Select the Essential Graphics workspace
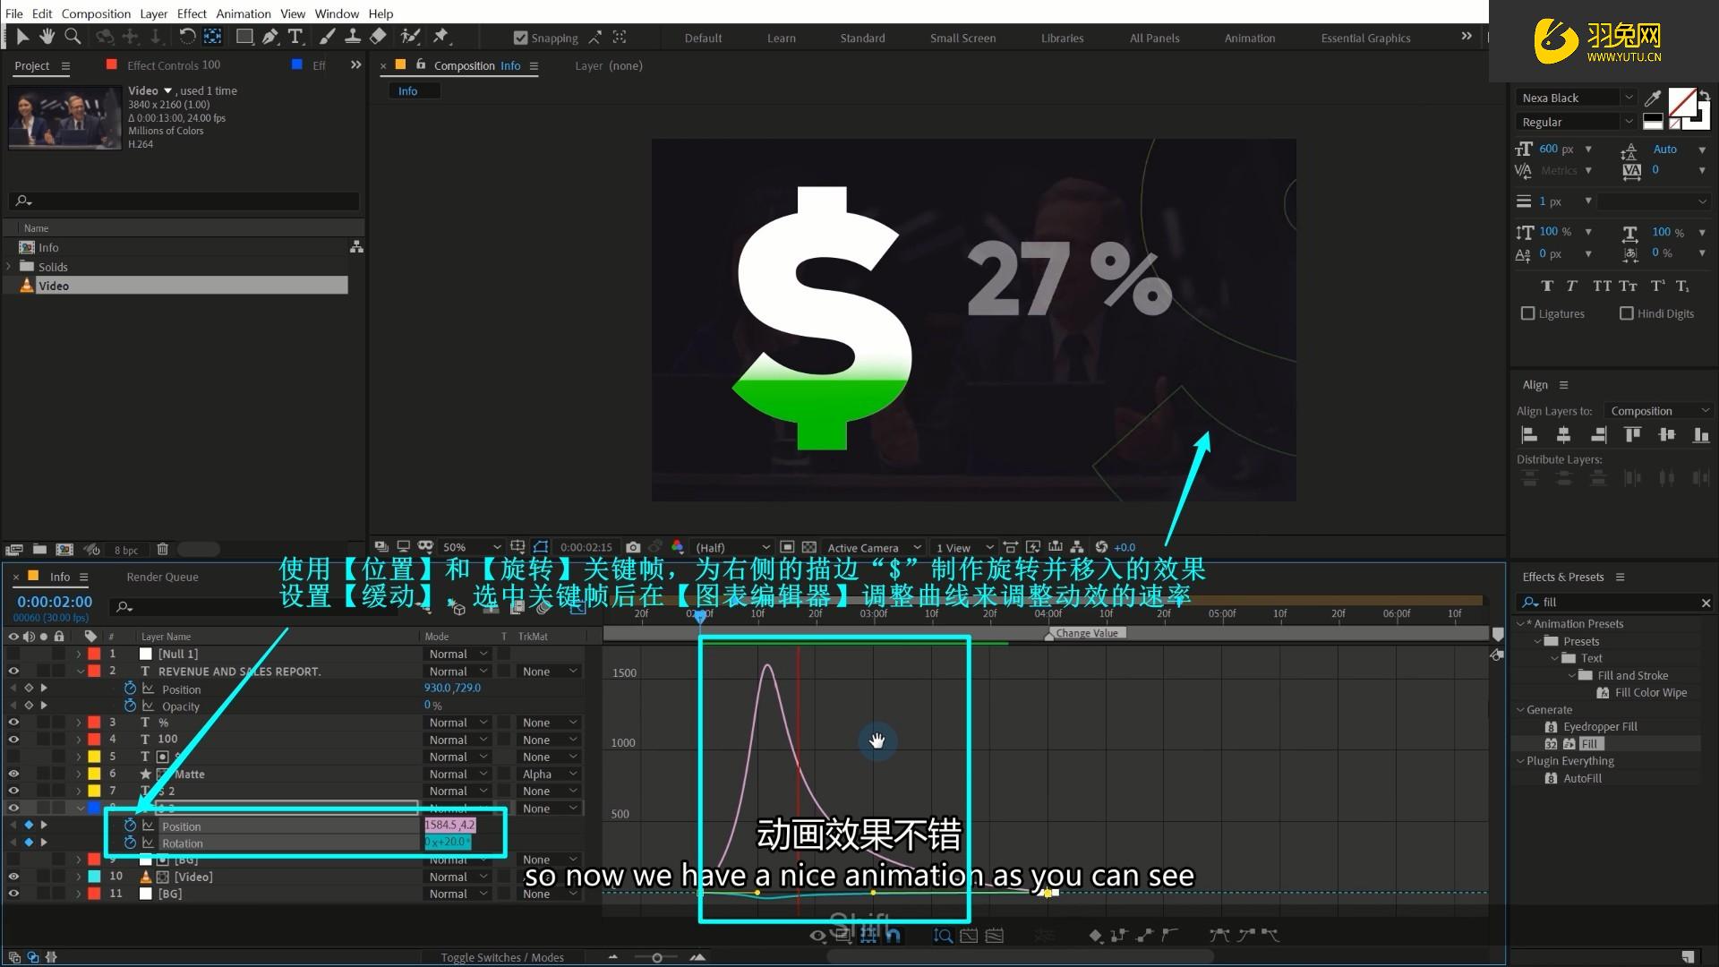The width and height of the screenshot is (1719, 967). point(1365,38)
